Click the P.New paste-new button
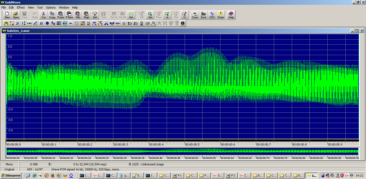This screenshot has height=179, width=366. click(69, 15)
